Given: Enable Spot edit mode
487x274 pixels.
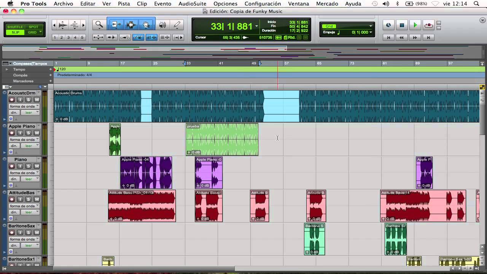Looking at the screenshot, I should [x=33, y=27].
